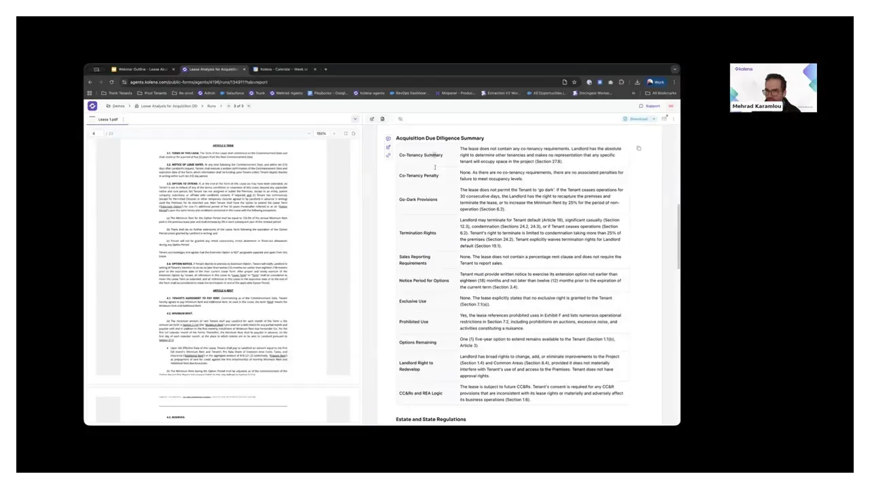
Task: Open the email/share icon beside Download
Action: (664, 118)
